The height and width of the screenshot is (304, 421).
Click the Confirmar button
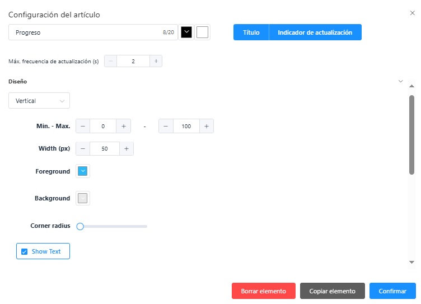click(392, 291)
